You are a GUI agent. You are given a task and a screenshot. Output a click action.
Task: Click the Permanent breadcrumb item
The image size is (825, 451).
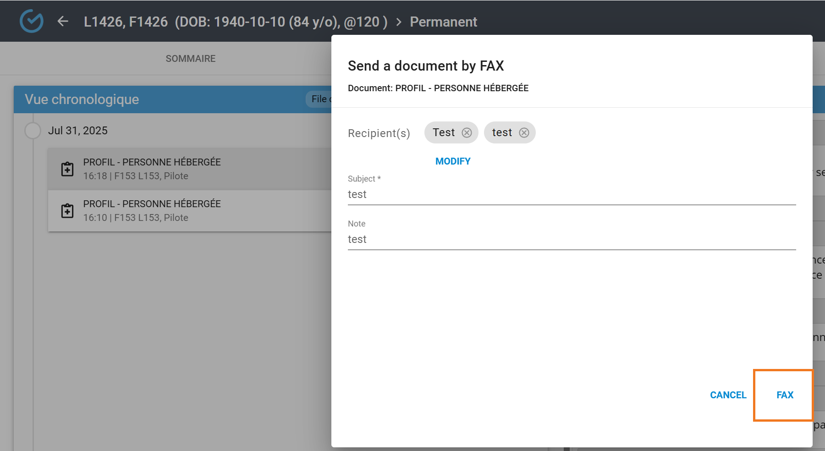click(443, 22)
